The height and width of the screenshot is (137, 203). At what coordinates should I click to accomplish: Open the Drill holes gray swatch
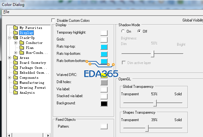104,83
